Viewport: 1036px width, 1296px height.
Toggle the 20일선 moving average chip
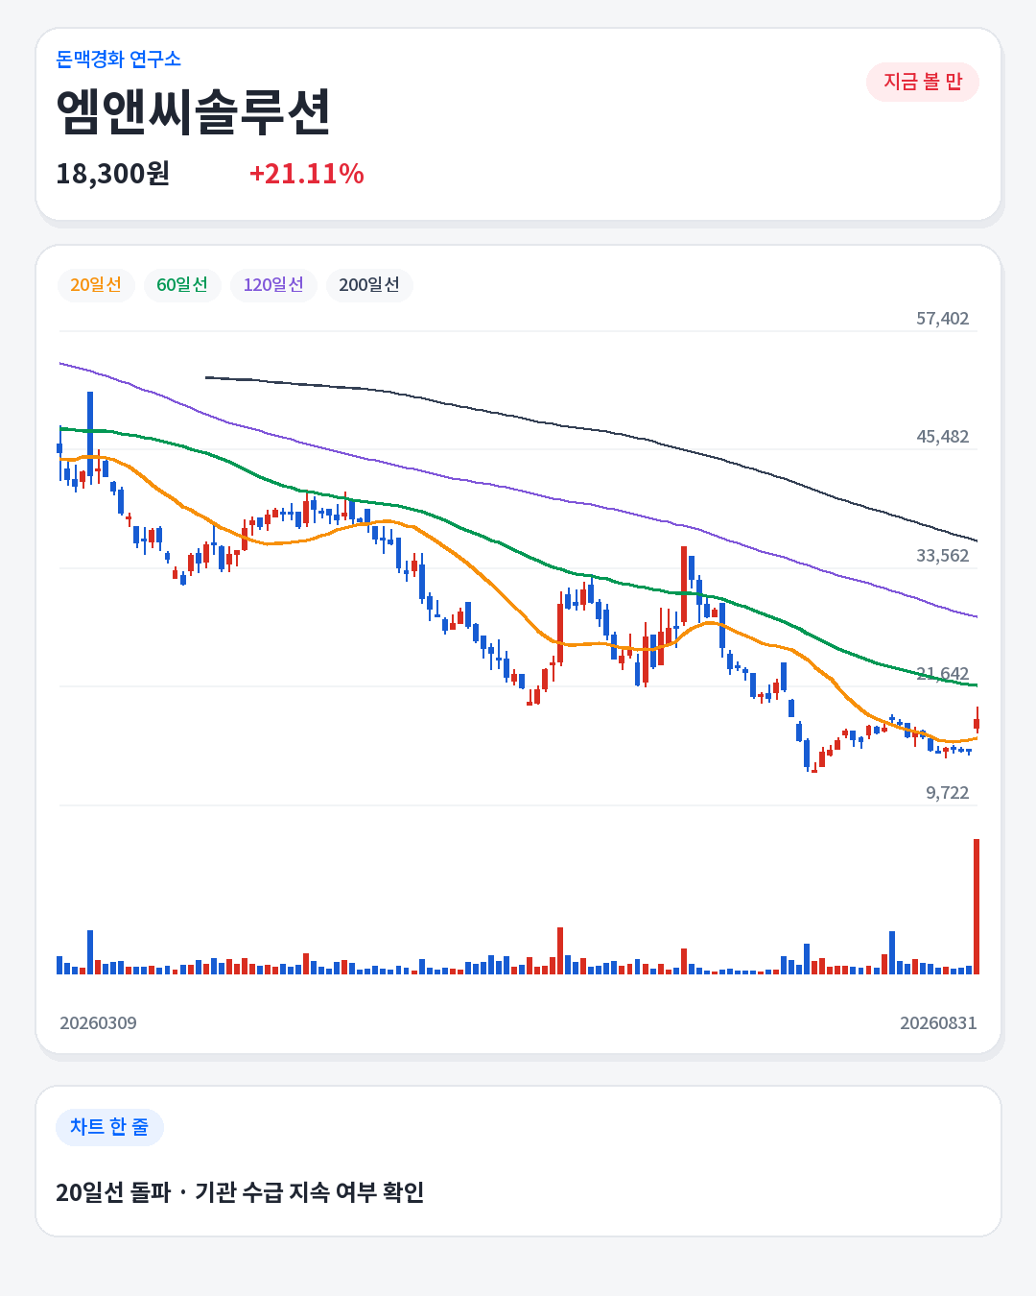coord(96,285)
